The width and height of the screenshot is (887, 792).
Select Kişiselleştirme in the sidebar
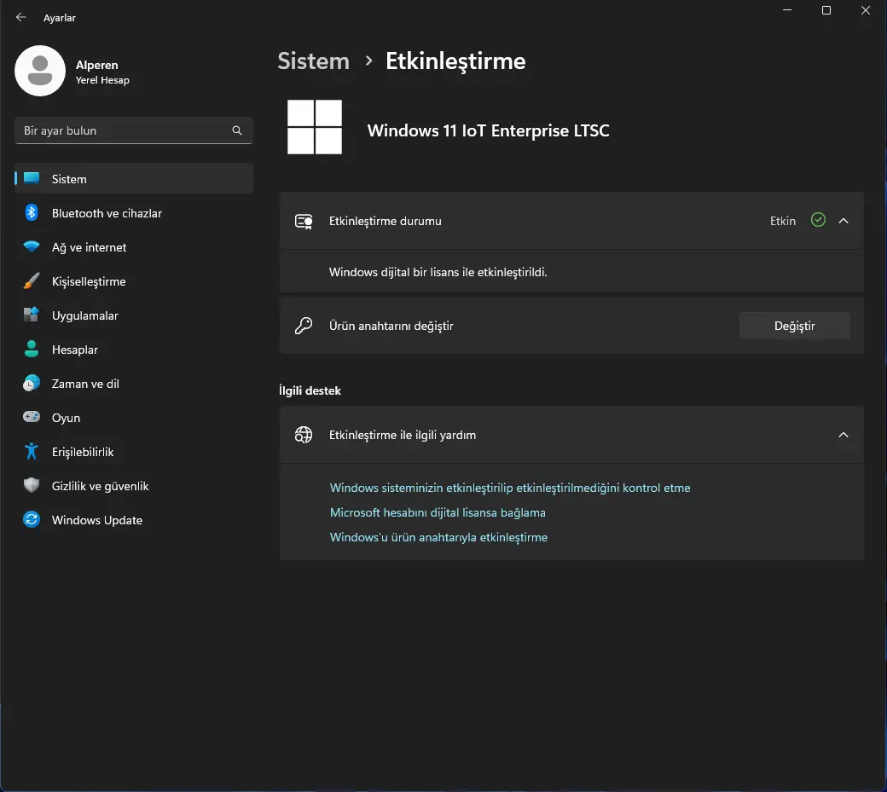click(134, 281)
